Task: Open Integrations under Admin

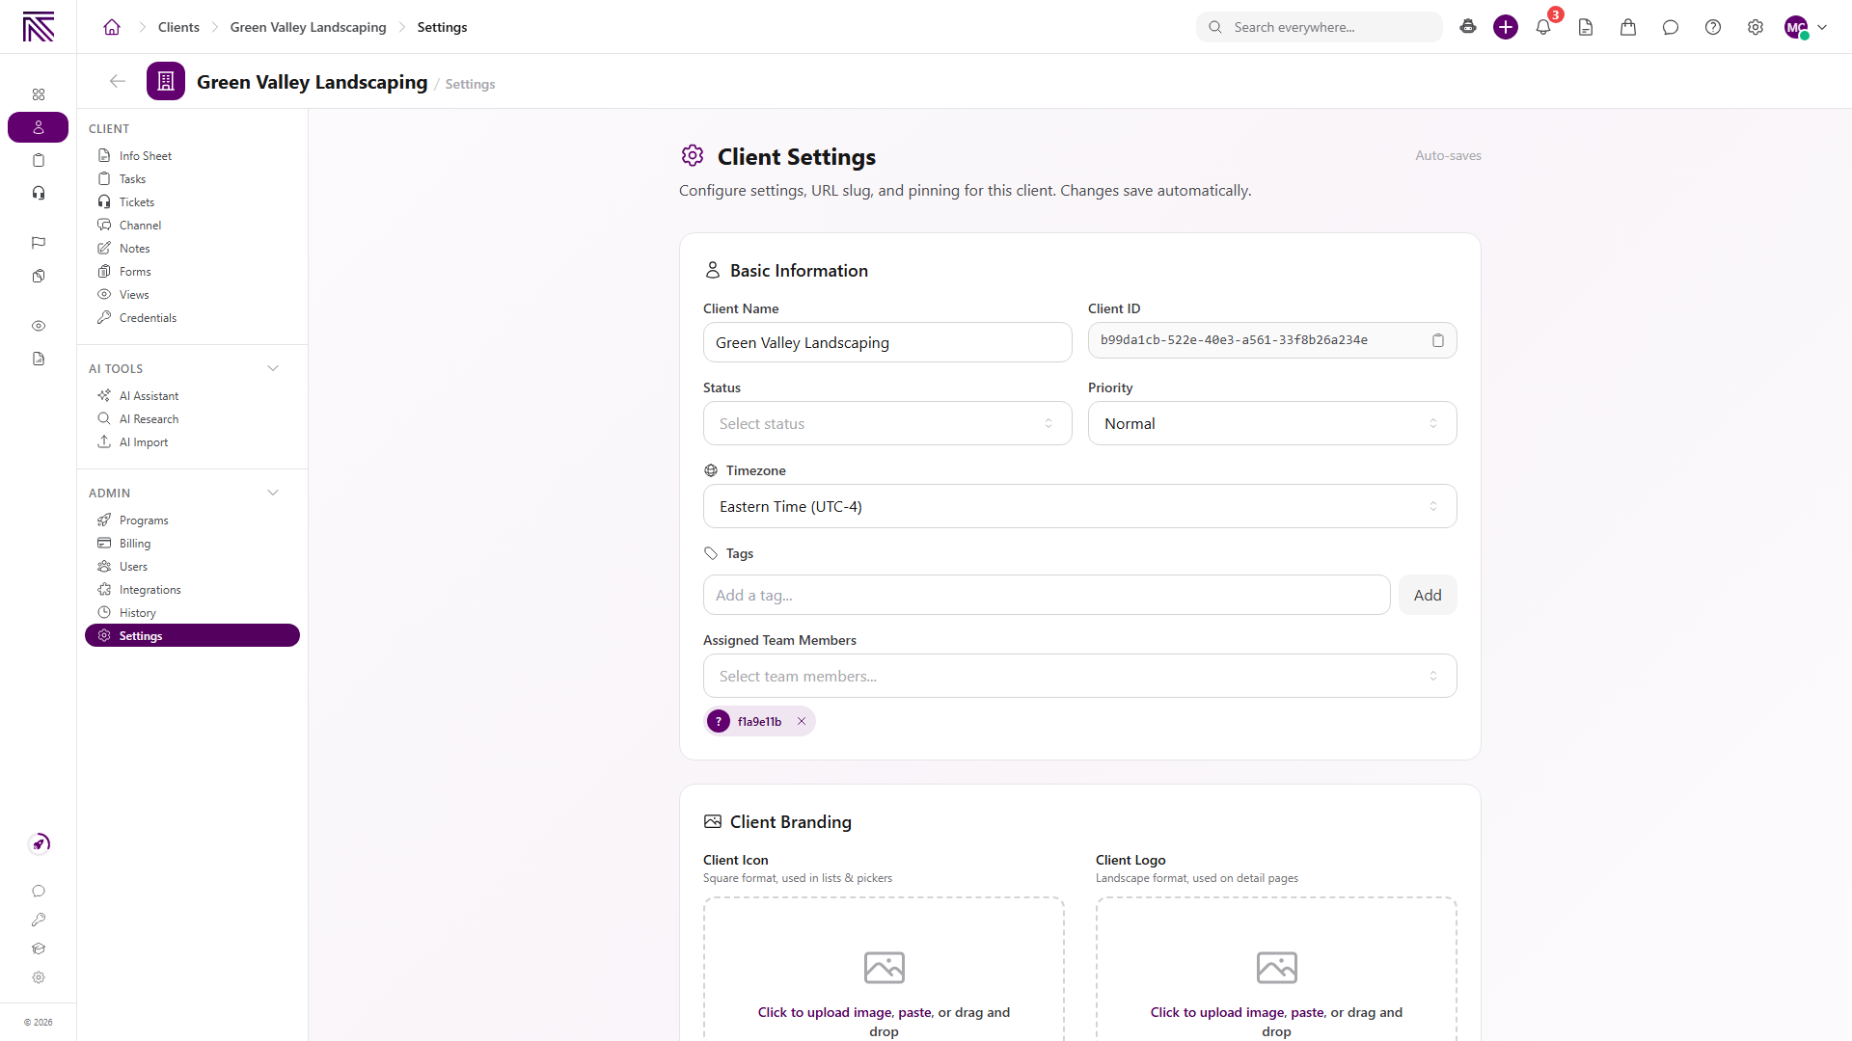Action: coord(193,589)
